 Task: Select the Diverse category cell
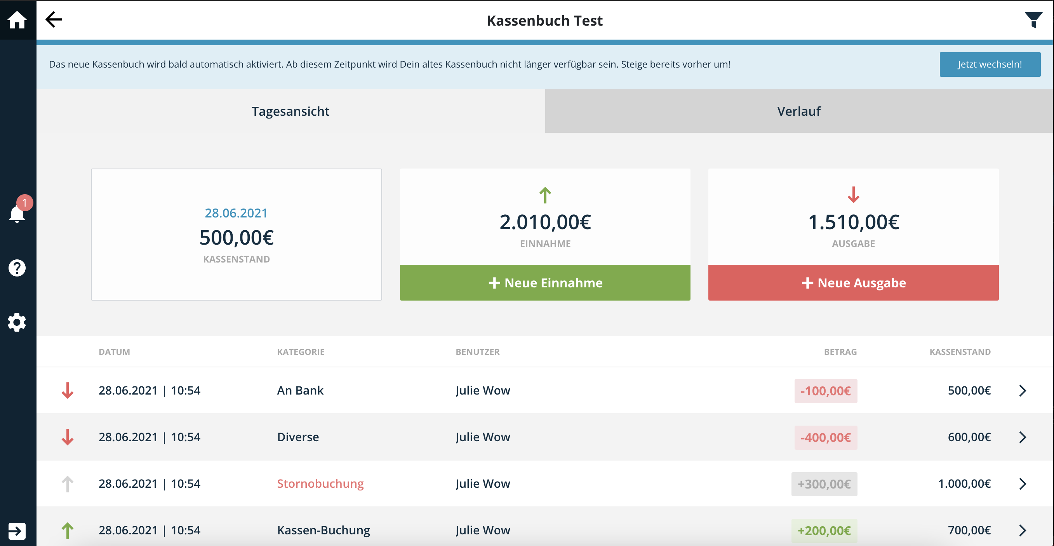tap(298, 437)
